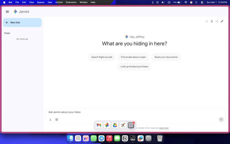
Task: Open the Trash in the Dock
Action: [160, 138]
